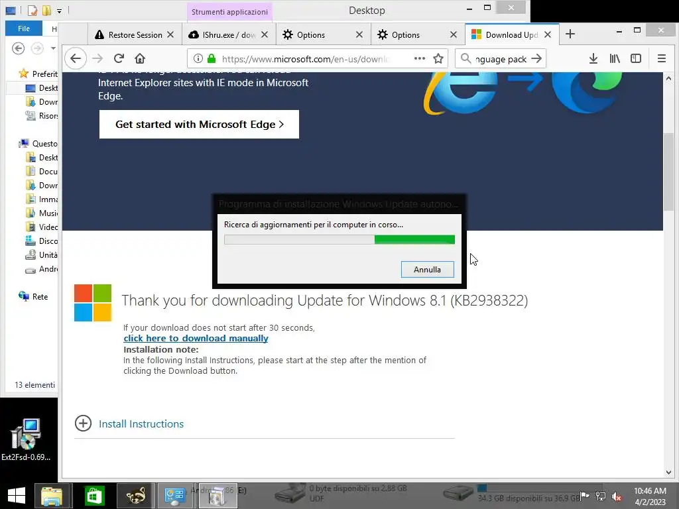Open Windows Store from taskbar
This screenshot has height=509, width=679.
coord(94,496)
